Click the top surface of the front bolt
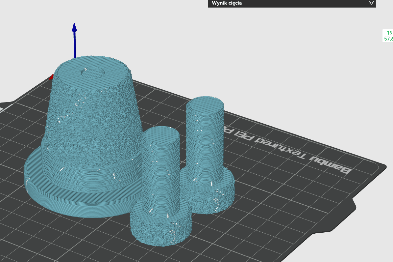The image size is (393, 262). (x=160, y=135)
